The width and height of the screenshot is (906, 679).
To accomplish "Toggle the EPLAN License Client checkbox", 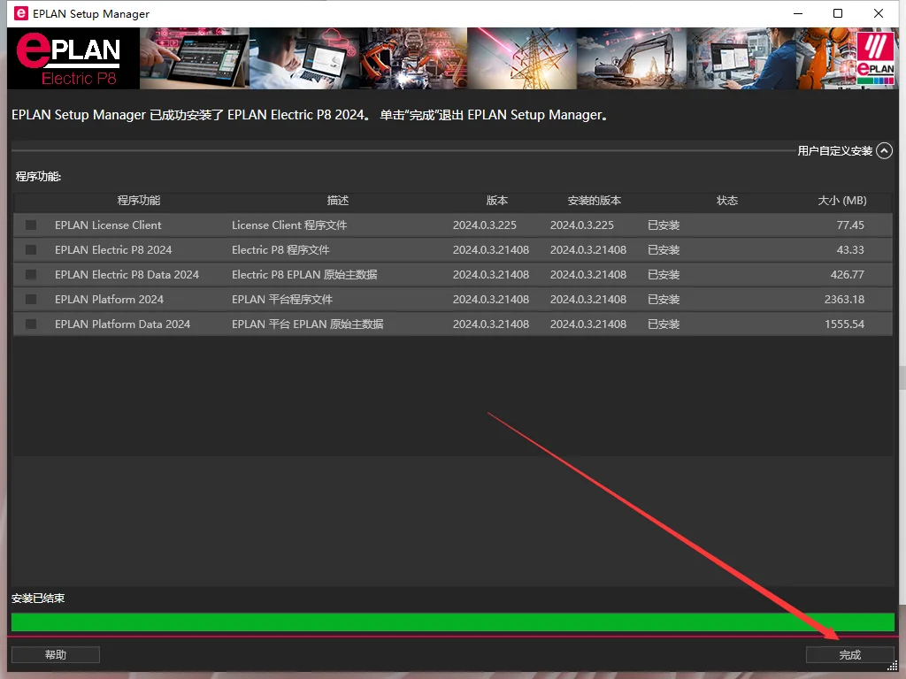I will (x=31, y=225).
